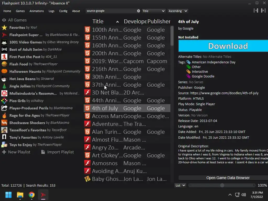
Task: Click the Flashpoint taskbar icon
Action: tap(43, 195)
